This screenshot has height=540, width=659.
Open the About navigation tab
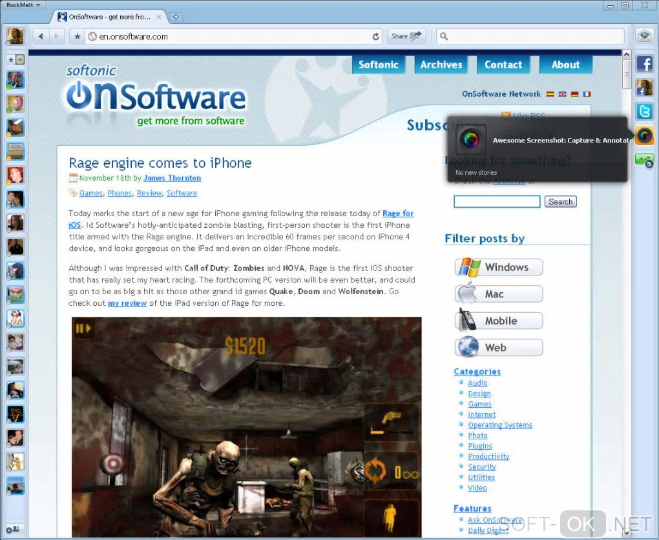566,65
